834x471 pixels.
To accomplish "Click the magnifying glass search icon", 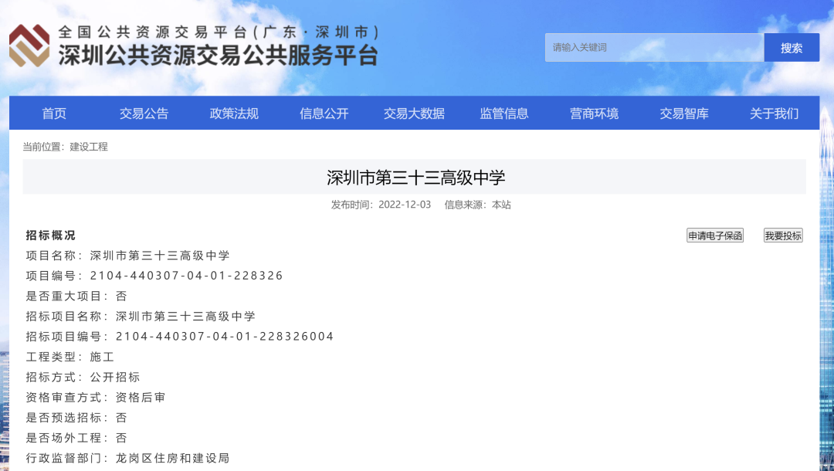I will 792,47.
